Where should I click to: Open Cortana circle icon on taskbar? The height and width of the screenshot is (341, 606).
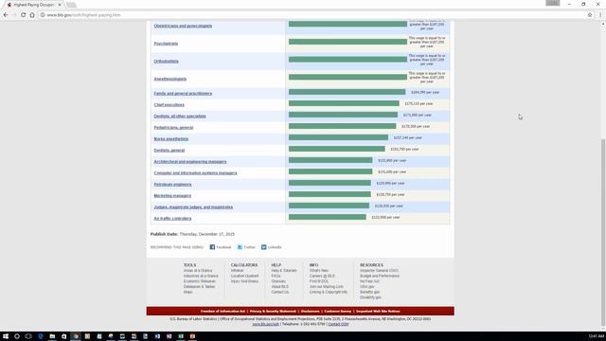(x=17, y=336)
